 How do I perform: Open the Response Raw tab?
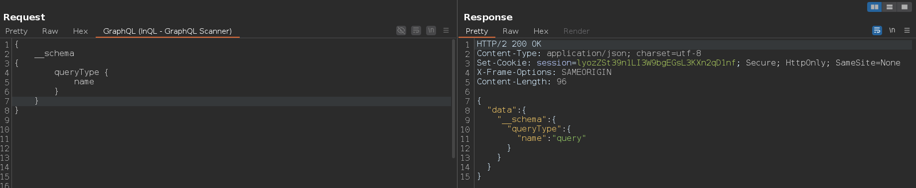510,31
